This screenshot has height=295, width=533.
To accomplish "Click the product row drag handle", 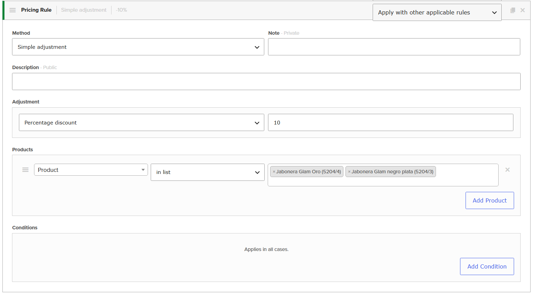I will (25, 170).
